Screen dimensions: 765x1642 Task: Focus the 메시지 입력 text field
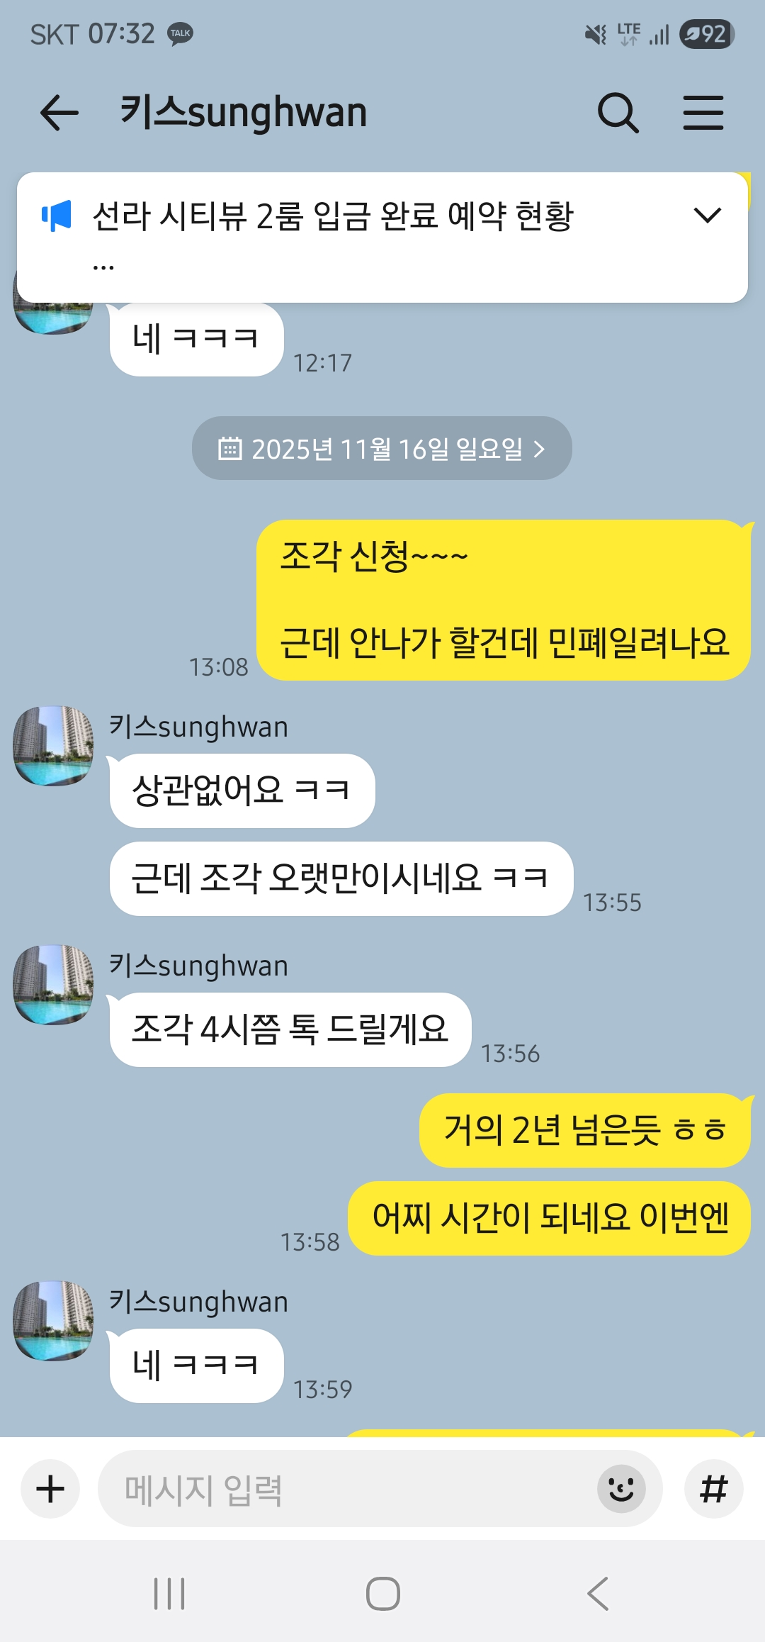tap(347, 1488)
